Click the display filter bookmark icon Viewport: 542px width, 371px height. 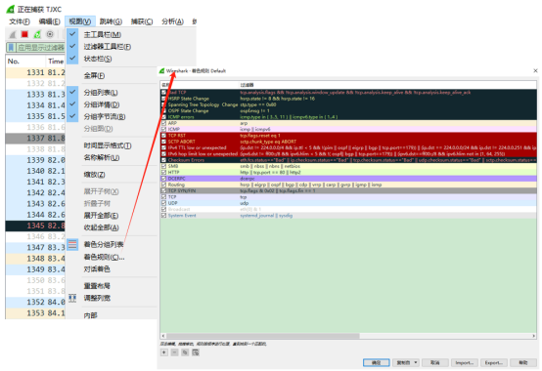(11, 47)
